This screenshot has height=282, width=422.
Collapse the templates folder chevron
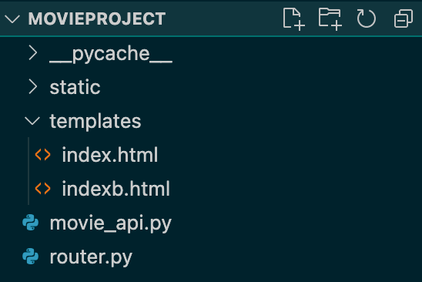(32, 121)
